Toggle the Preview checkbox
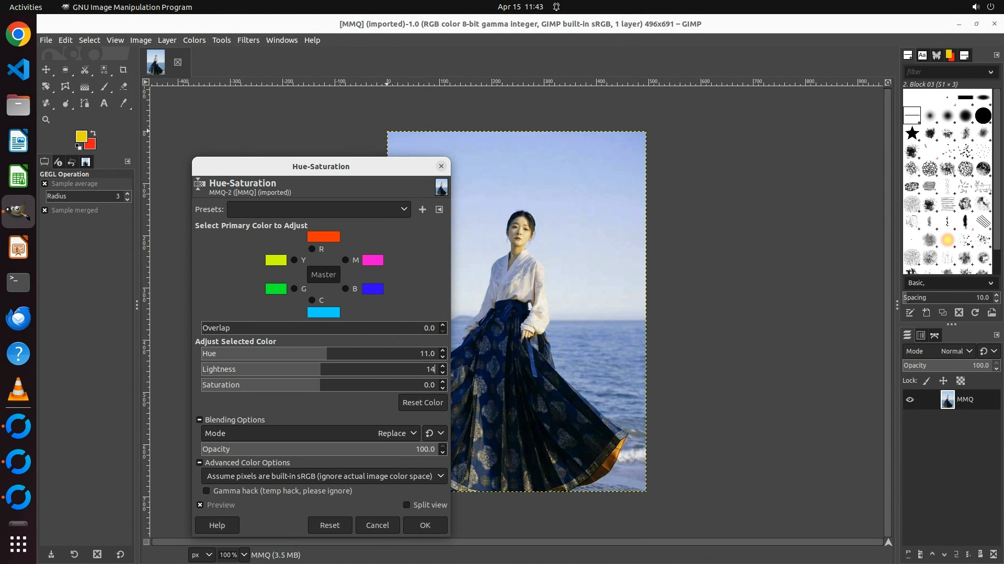 tap(200, 505)
